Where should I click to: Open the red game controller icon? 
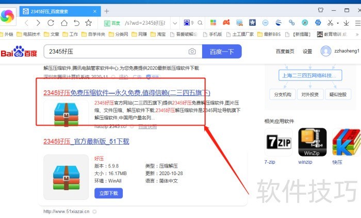coord(226,22)
